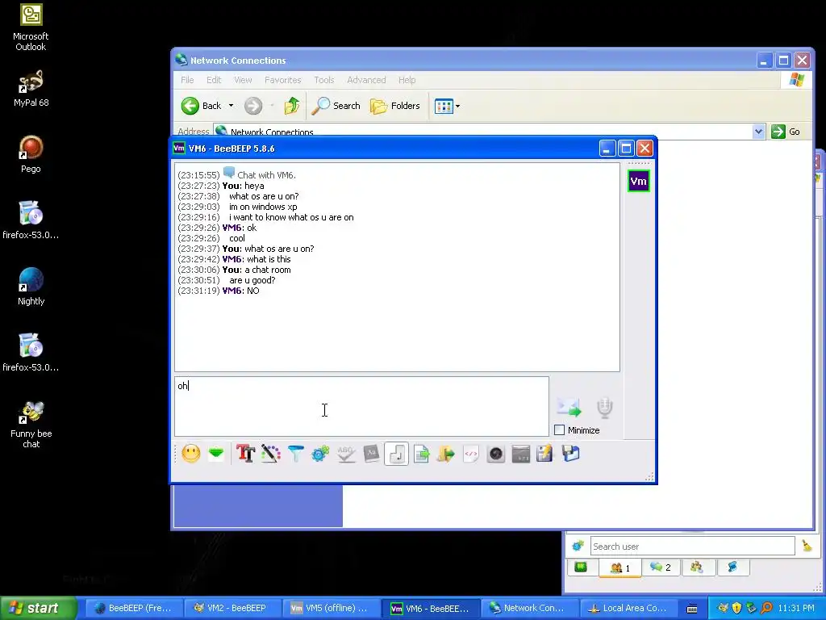826x620 pixels.
Task: Select the Pego desktop icon
Action: click(31, 154)
